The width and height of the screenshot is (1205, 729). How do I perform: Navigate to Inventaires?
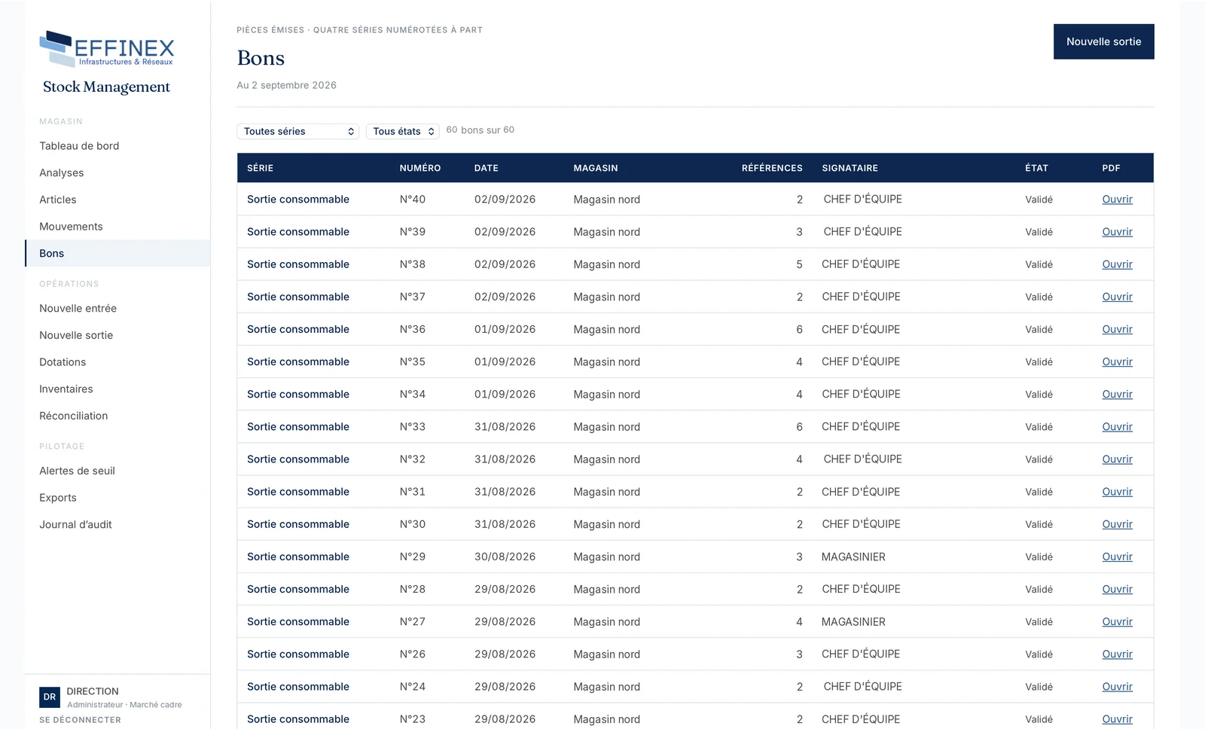[x=66, y=389]
